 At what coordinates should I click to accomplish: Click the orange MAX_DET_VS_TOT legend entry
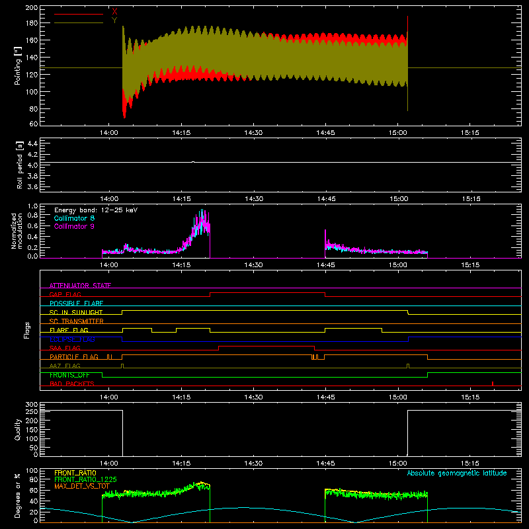pos(82,486)
